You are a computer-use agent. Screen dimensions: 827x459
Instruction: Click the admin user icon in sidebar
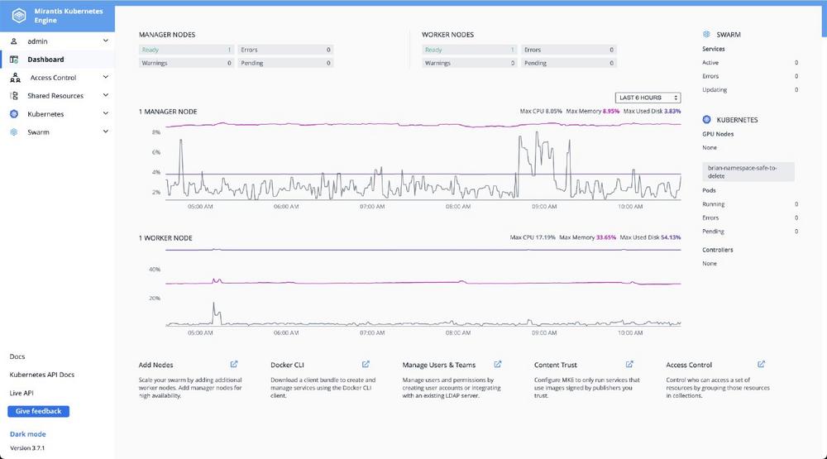point(14,41)
